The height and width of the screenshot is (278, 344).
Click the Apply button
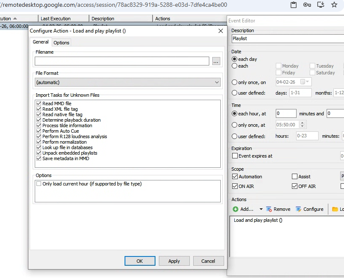[174, 261]
